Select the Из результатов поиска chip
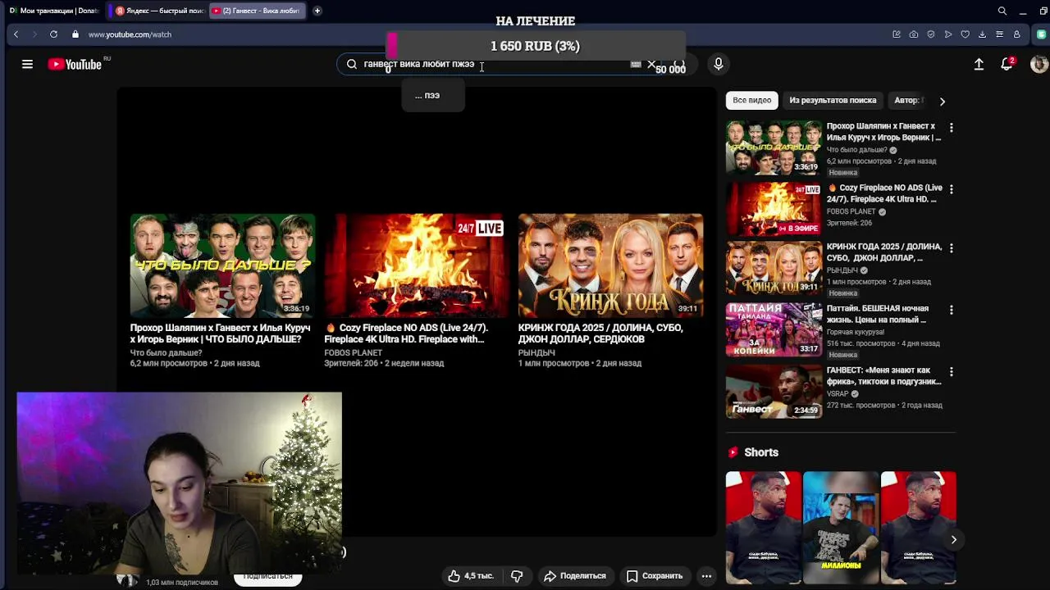This screenshot has height=590, width=1050. coord(833,100)
